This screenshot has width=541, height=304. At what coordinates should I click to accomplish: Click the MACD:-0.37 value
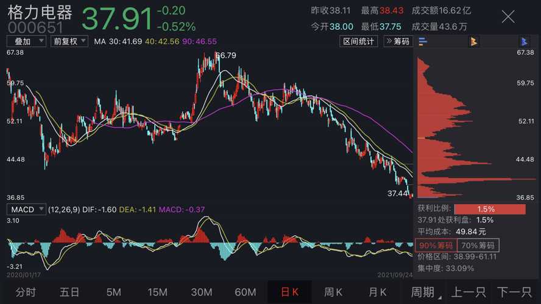pos(182,210)
